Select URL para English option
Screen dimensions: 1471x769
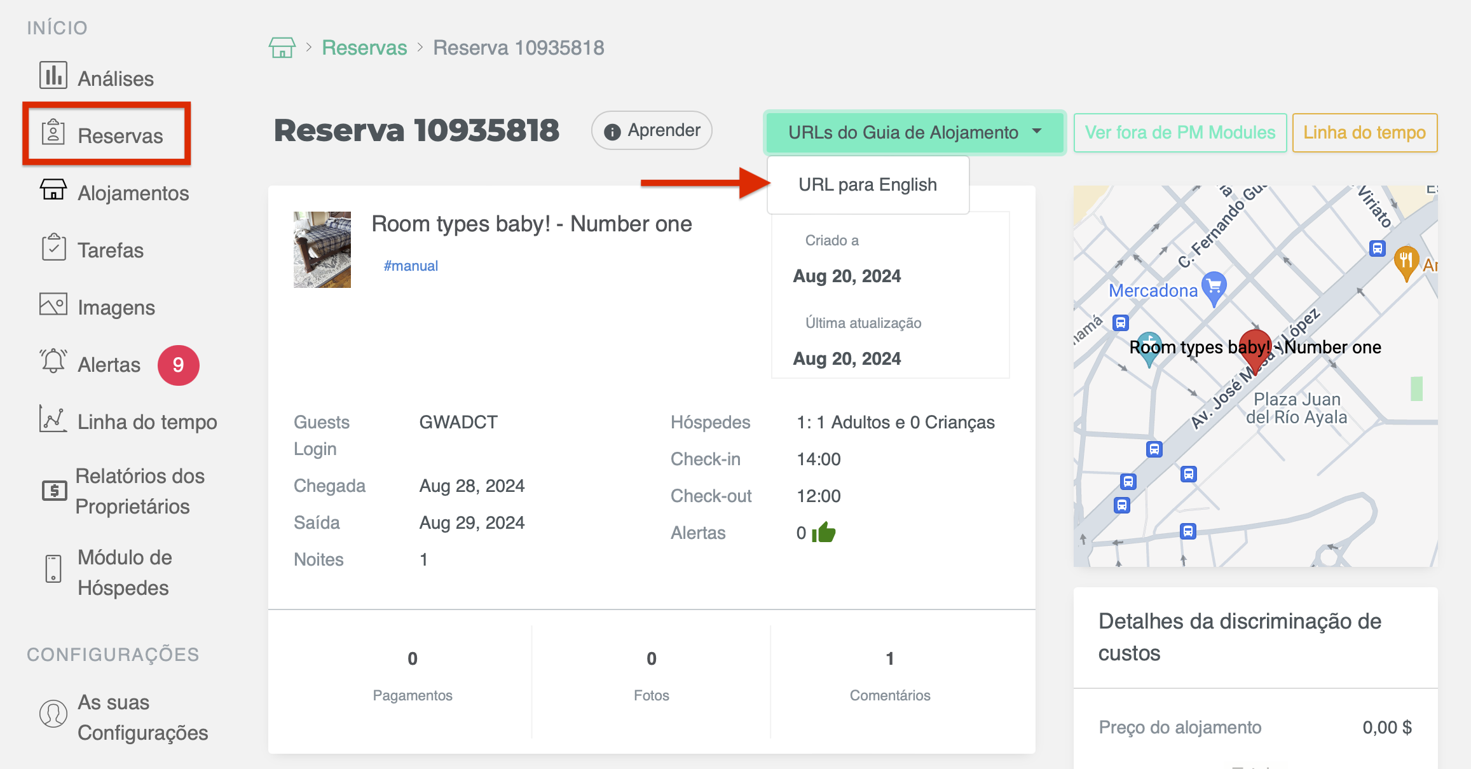[x=867, y=185]
